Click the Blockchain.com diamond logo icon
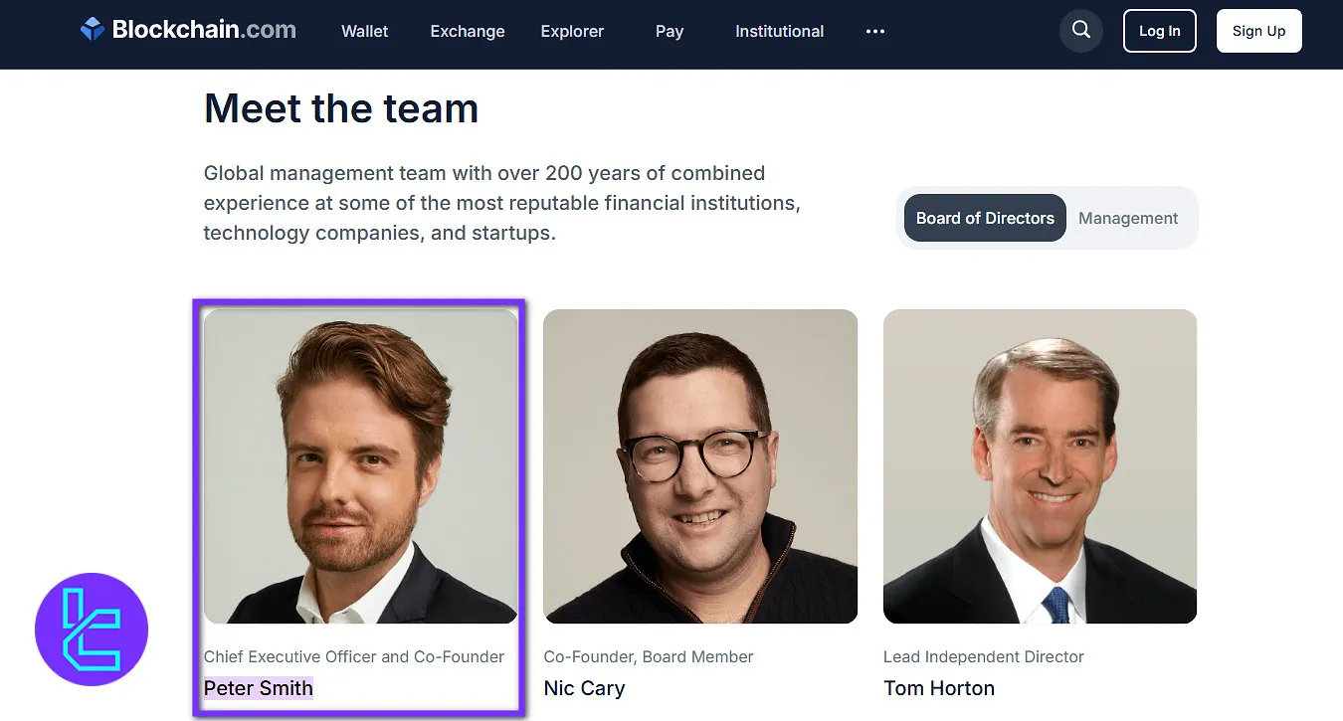 coord(93,30)
